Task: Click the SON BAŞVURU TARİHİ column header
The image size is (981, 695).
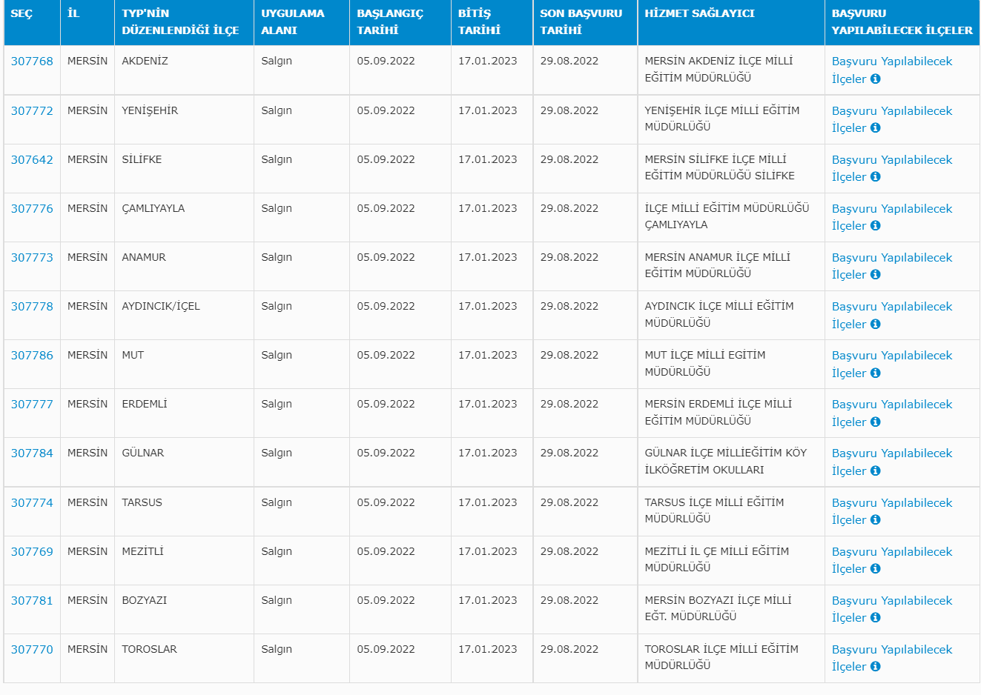Action: point(581,21)
